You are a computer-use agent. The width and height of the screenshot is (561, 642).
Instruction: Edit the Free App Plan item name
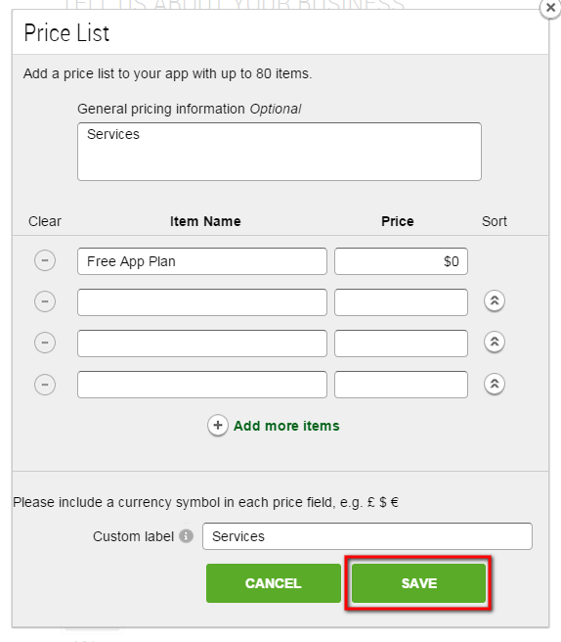tap(202, 261)
